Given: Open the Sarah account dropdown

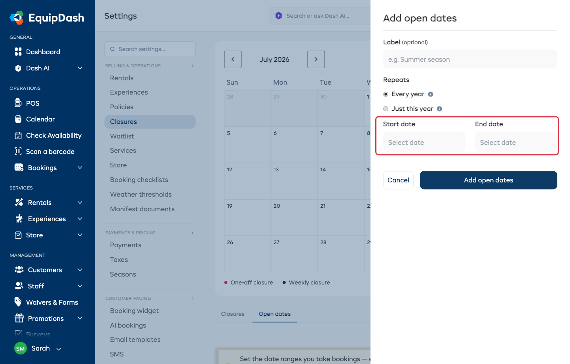Looking at the screenshot, I should pos(59,349).
